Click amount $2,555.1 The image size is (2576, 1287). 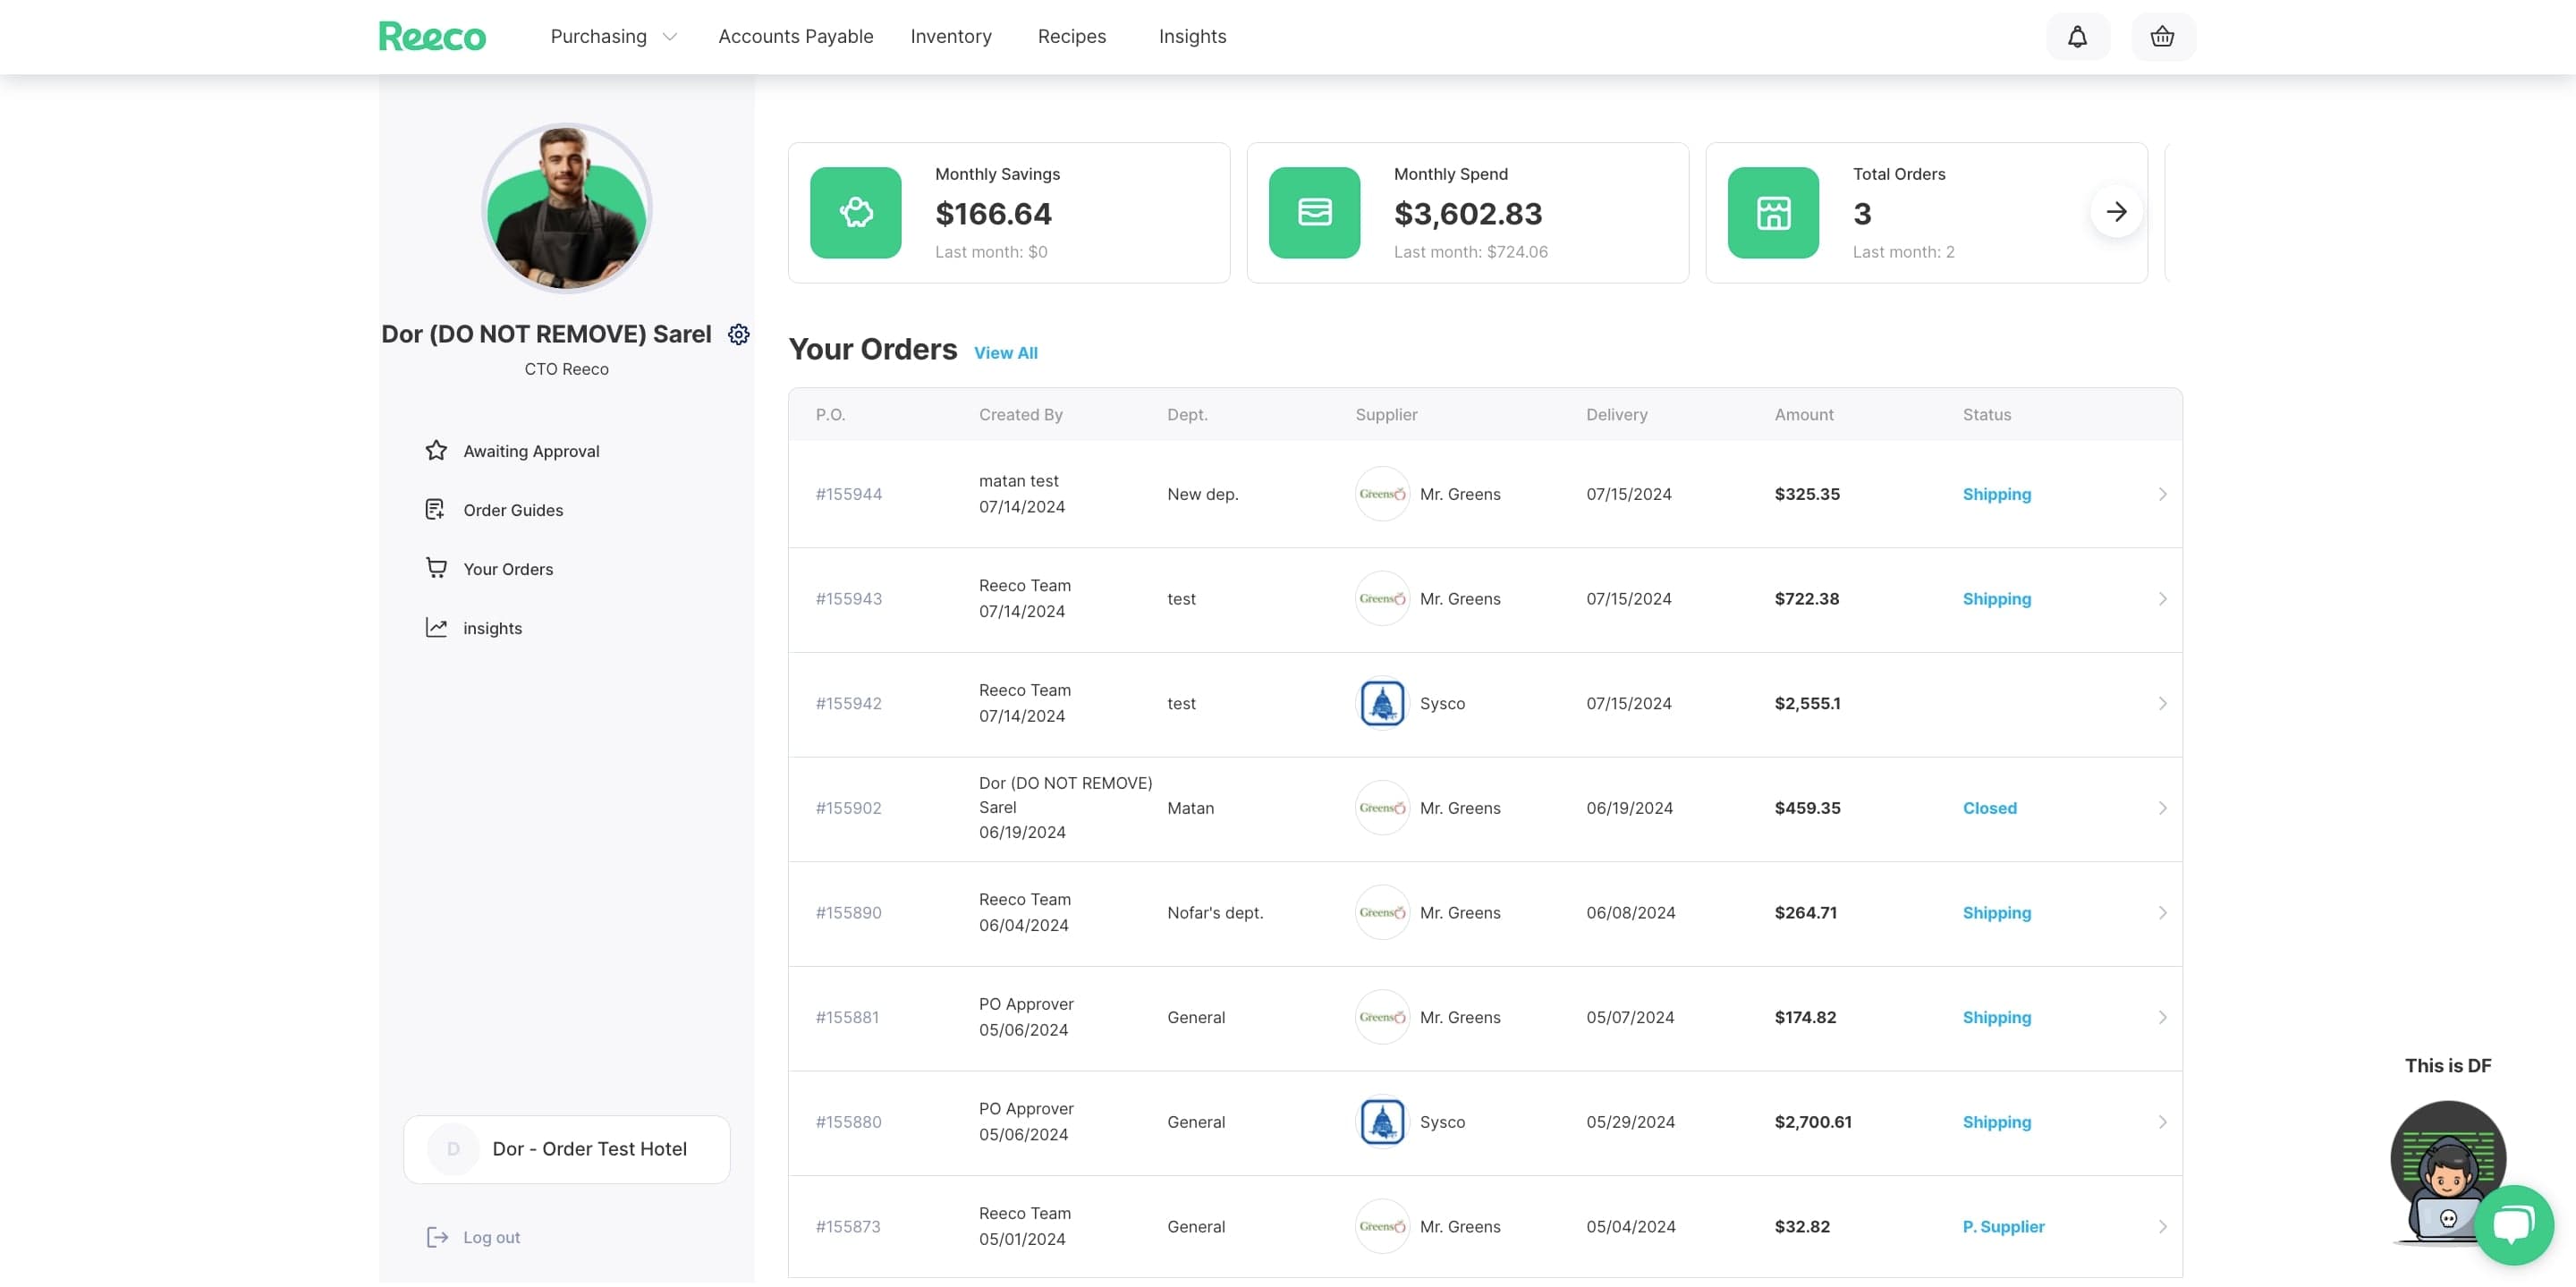pyautogui.click(x=1807, y=704)
